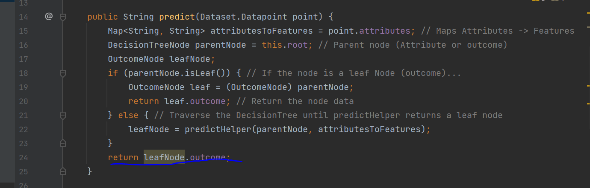590x188 pixels.
Task: Collapse the predict method fold marker
Action: (63, 17)
